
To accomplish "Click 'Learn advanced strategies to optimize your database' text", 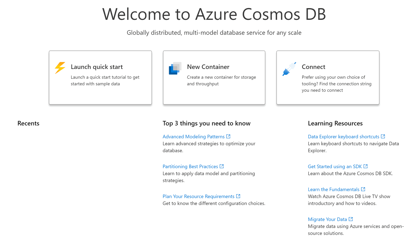I will click(209, 147).
